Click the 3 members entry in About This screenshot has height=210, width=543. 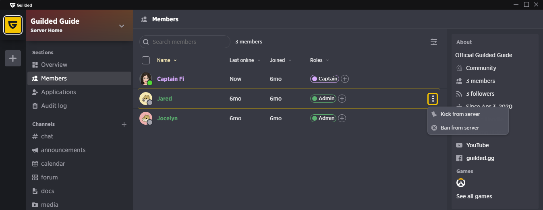coord(480,81)
